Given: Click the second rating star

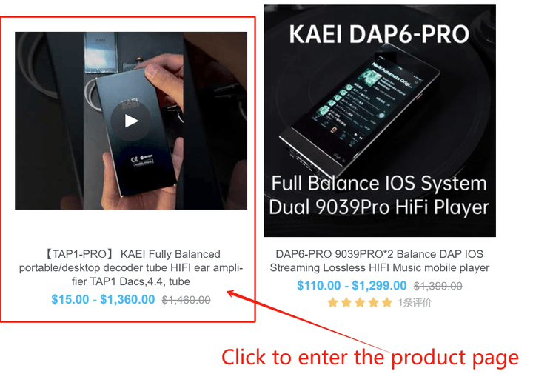Looking at the screenshot, I should 346,302.
